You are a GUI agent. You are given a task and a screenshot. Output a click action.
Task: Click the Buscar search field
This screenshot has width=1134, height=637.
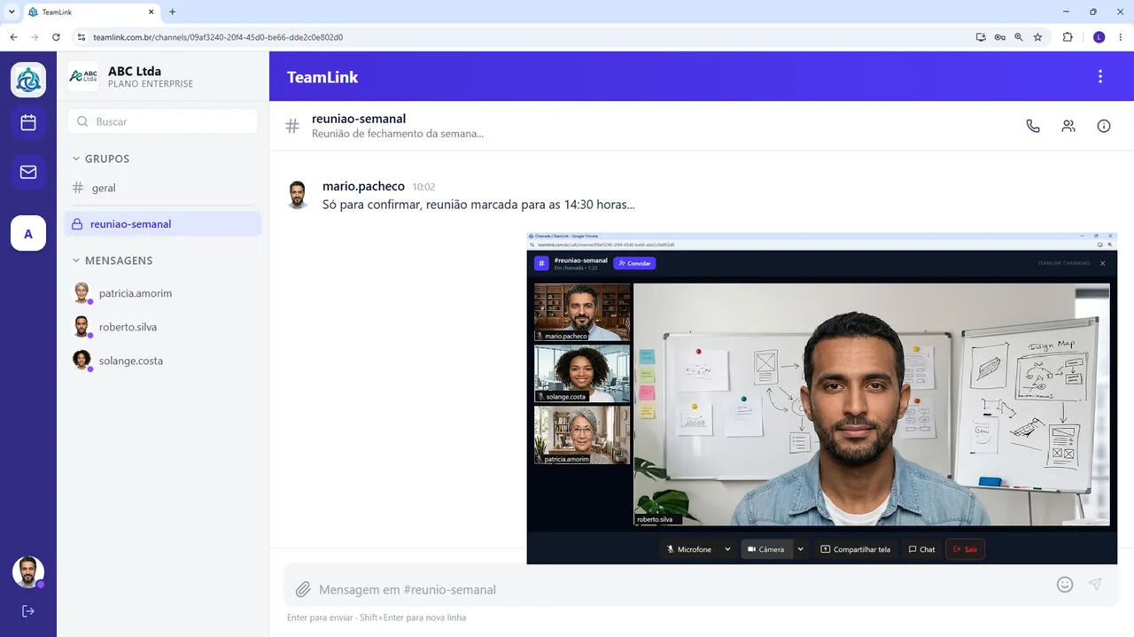[163, 121]
